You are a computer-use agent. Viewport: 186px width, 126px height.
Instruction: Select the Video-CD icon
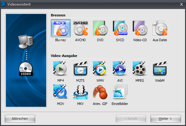(x=140, y=29)
